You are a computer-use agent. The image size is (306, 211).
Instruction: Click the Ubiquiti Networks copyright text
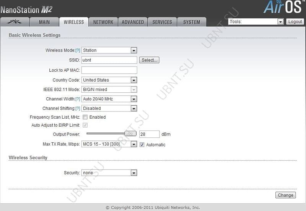pyautogui.click(x=153, y=208)
